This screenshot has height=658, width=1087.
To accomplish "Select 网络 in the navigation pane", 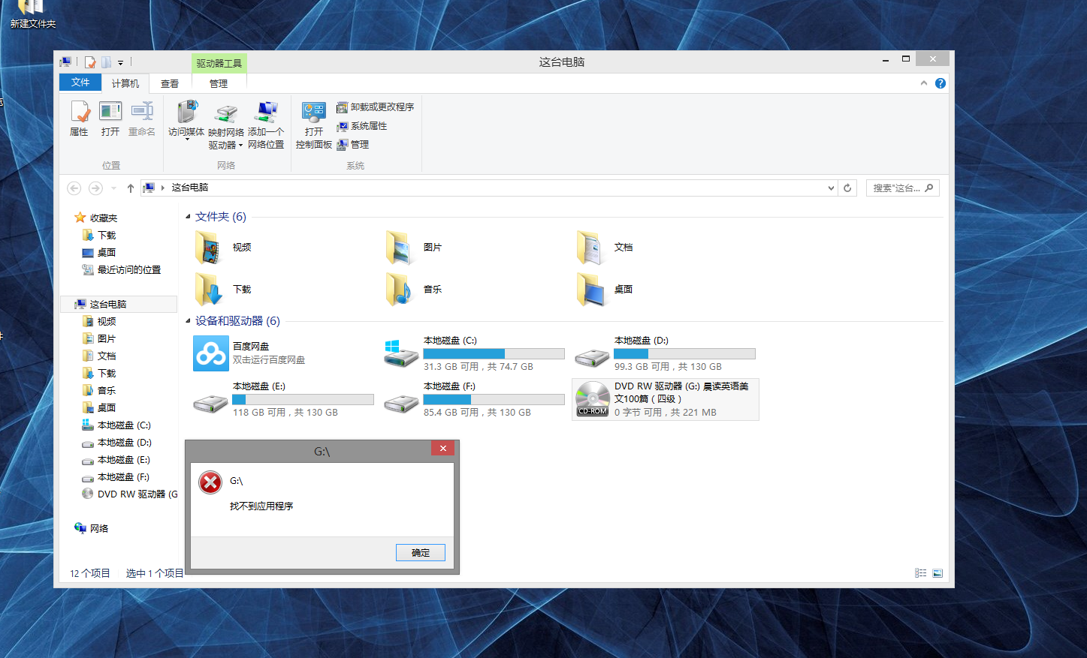I will (92, 529).
